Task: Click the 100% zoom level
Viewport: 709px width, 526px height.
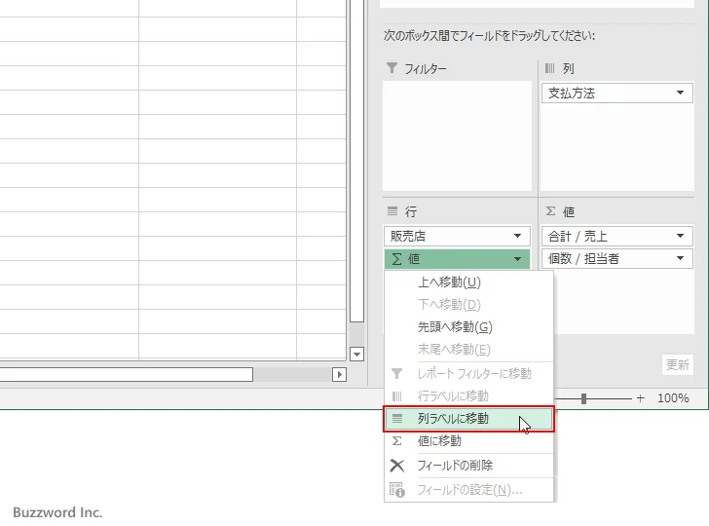Action: (x=673, y=398)
